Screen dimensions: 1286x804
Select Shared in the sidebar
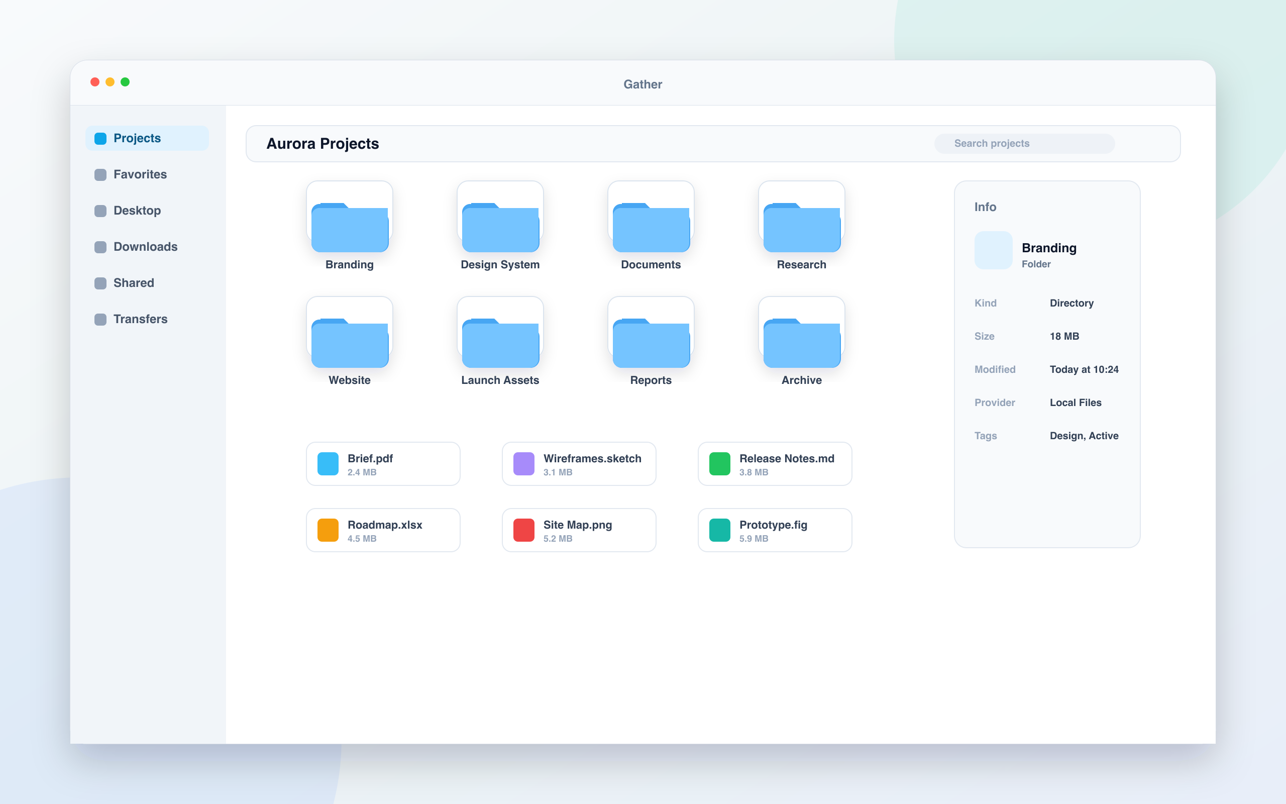click(147, 283)
